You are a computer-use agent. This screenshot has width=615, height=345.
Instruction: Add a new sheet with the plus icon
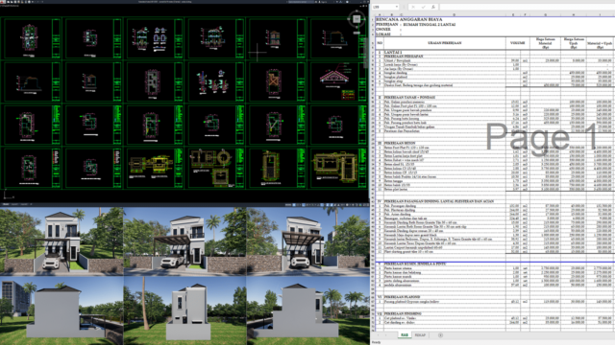440,335
